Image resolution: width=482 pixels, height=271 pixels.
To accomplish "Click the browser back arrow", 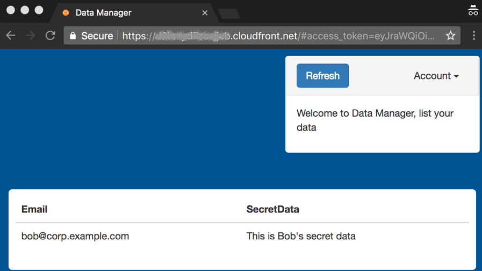I will tap(11, 36).
